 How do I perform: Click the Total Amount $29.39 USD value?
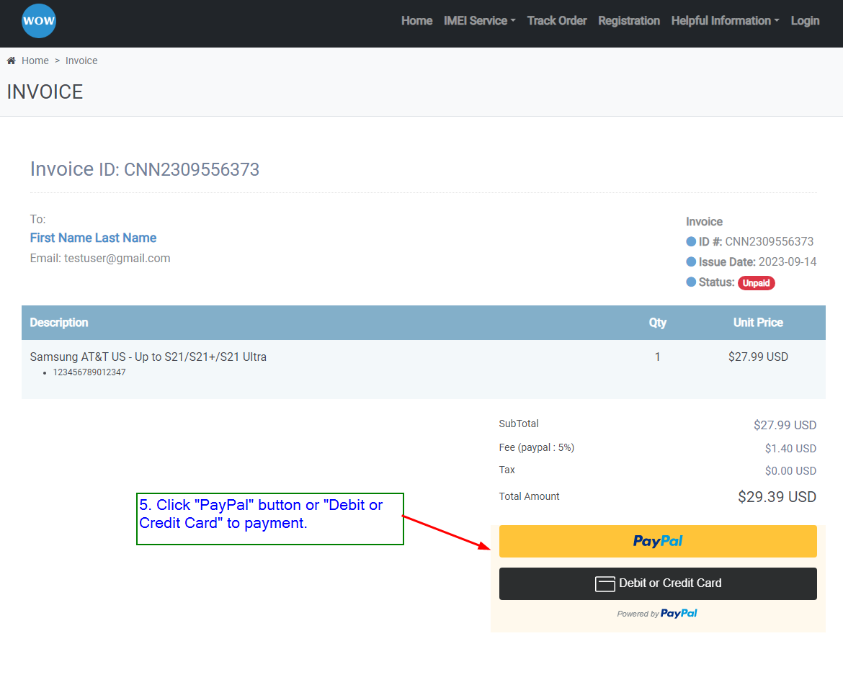coord(777,497)
